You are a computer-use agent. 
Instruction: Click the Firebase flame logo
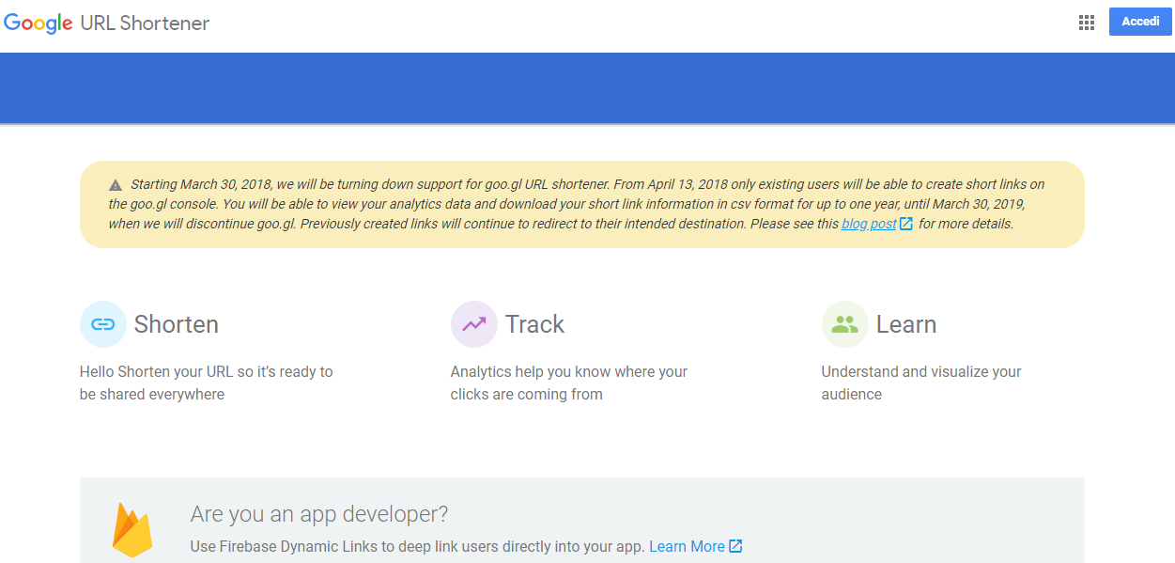(132, 530)
